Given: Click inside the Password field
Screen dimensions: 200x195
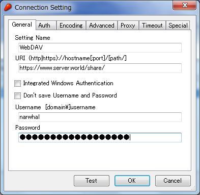Looking at the screenshot, I should 100,137.
